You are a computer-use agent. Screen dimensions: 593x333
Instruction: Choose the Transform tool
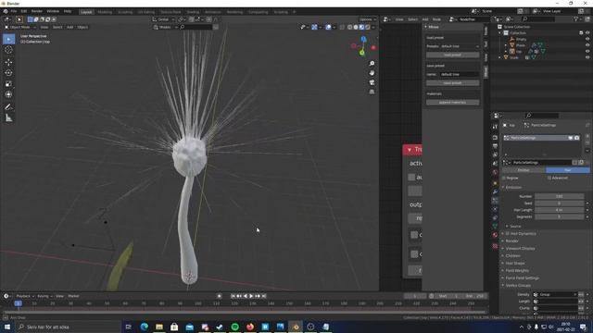coord(8,94)
